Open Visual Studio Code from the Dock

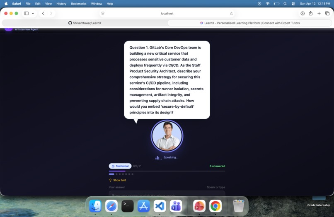(x=160, y=206)
